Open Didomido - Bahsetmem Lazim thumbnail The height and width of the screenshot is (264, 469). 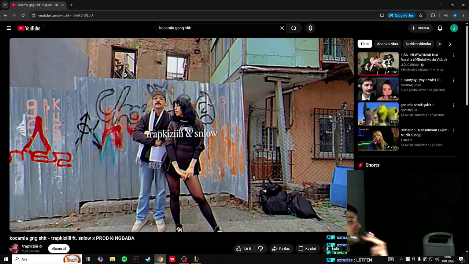pos(378,139)
